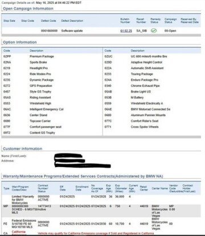Click the Campaign Status column header

170,20
